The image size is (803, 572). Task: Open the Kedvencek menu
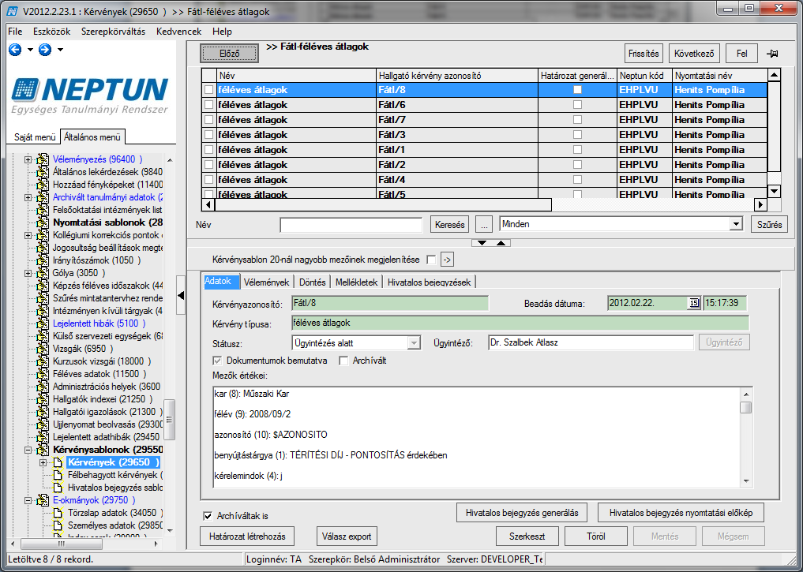(x=178, y=32)
